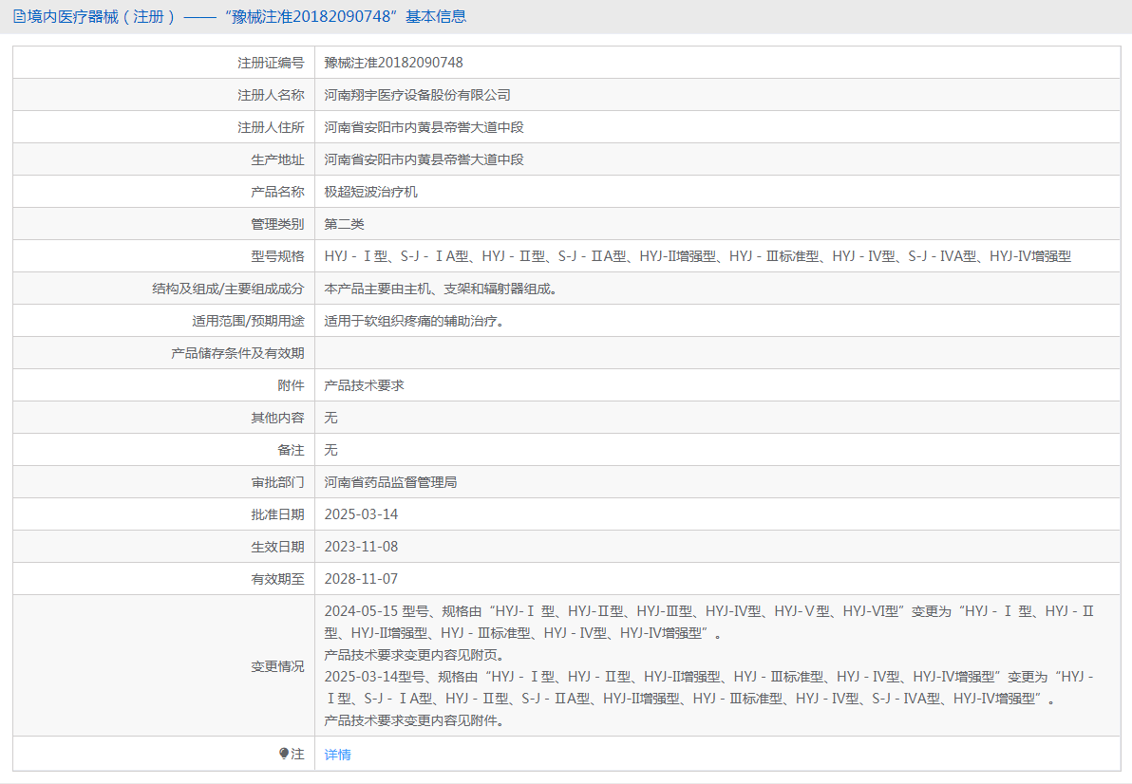Select 产品技术要求 attachment value

[x=364, y=386]
